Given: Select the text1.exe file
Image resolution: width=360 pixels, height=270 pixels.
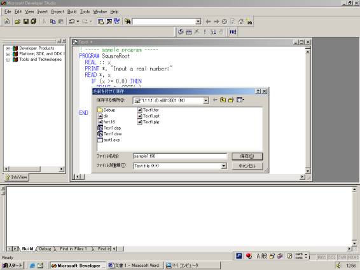Looking at the screenshot, I should (109, 140).
